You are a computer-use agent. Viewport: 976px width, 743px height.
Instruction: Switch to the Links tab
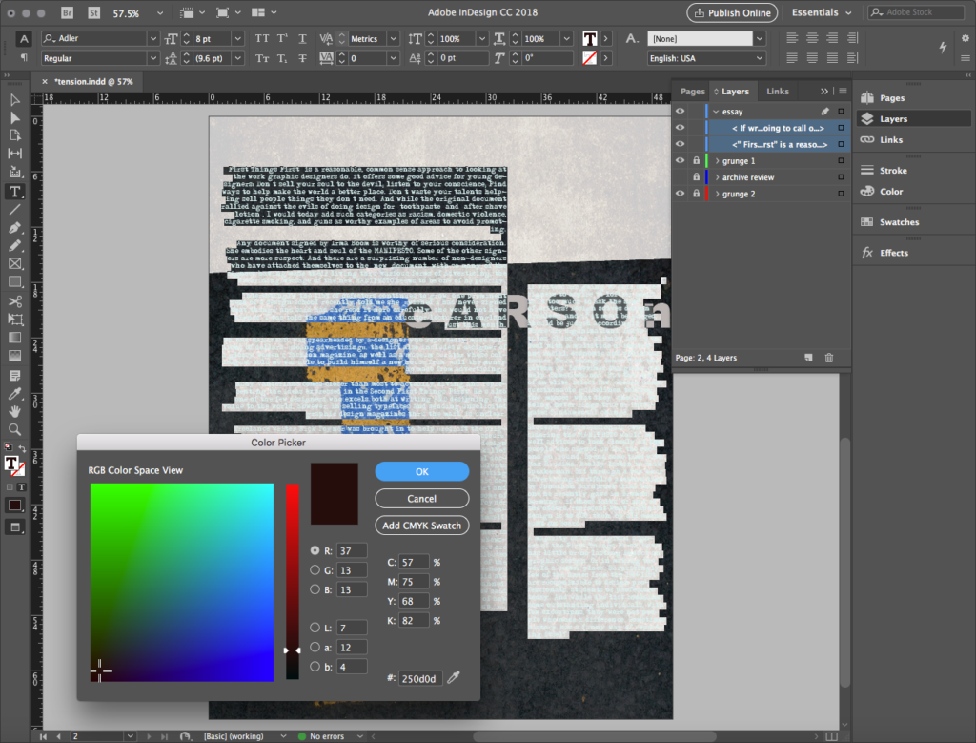tap(778, 92)
